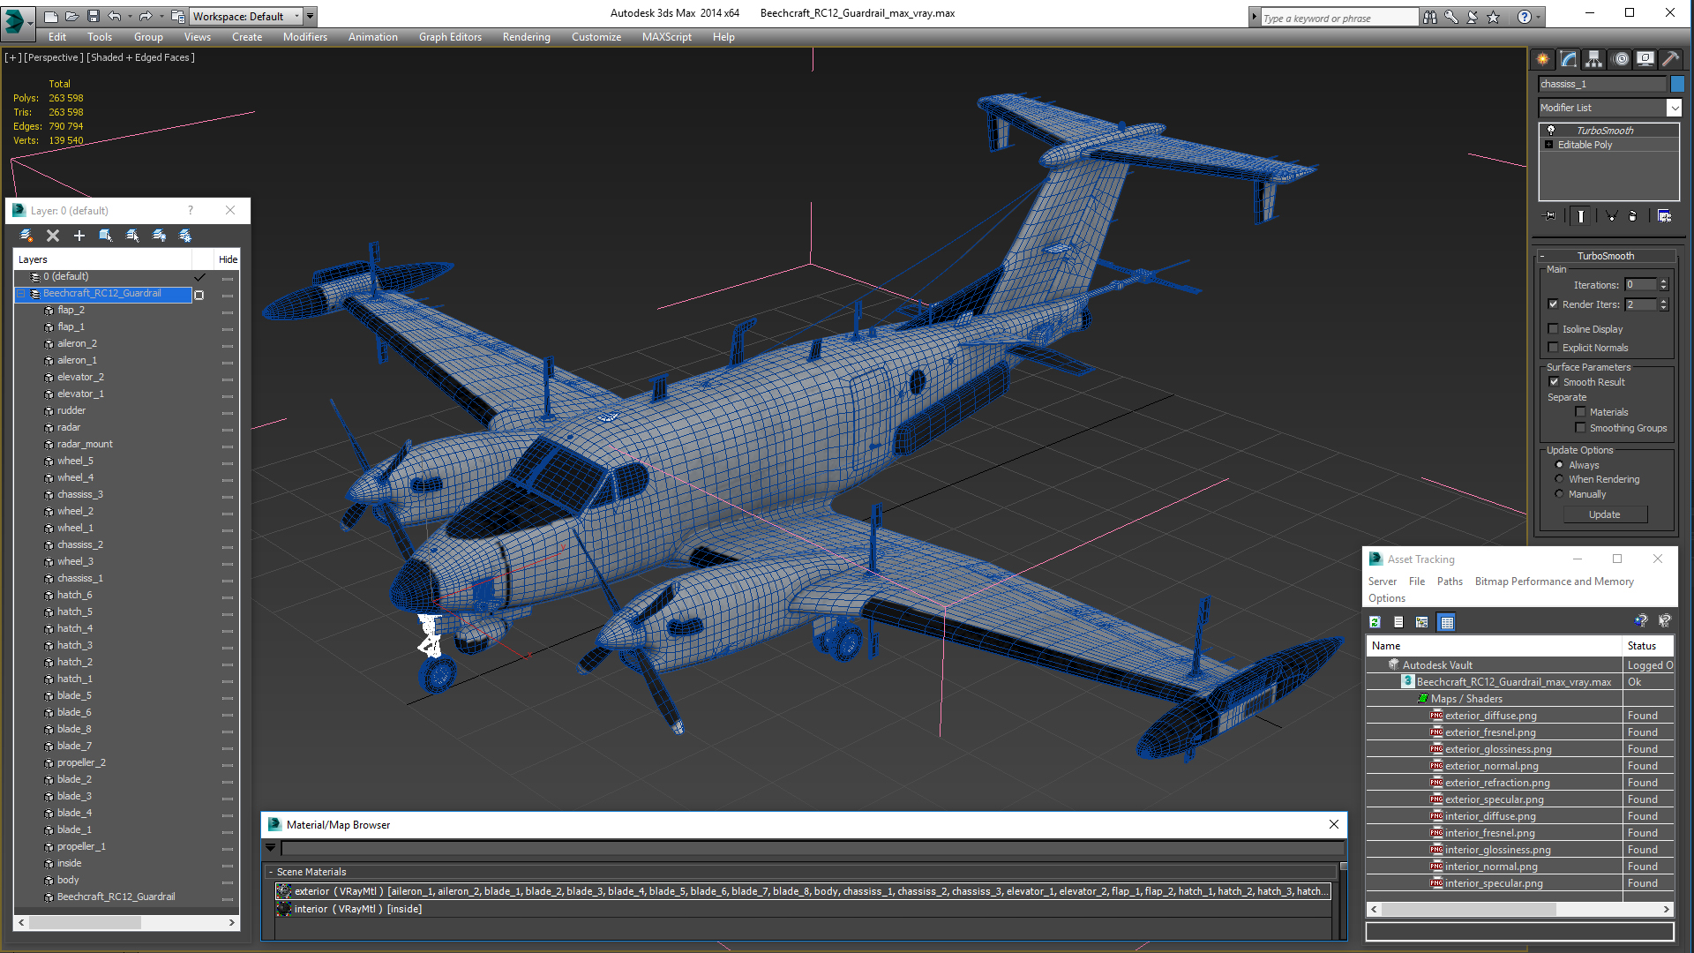Click Hide column header in Layer dialog
Screen dimensions: 1694x953
click(x=228, y=259)
